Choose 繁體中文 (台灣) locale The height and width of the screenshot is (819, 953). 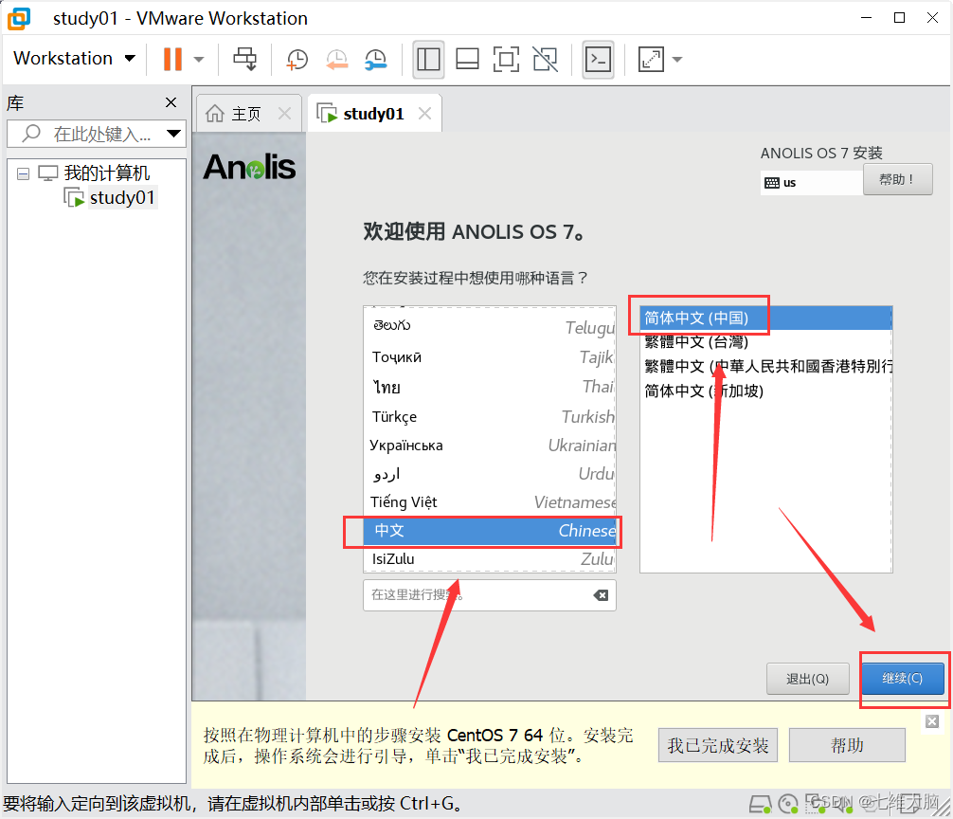(765, 342)
